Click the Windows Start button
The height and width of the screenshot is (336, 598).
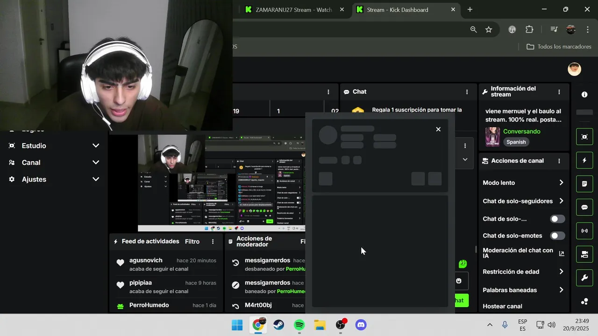click(237, 325)
